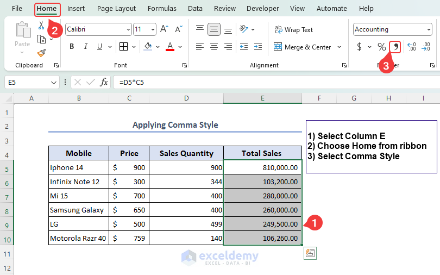Screen dimensions: 440x275
Task: Click the Paste Options icon below table
Action: click(311, 253)
